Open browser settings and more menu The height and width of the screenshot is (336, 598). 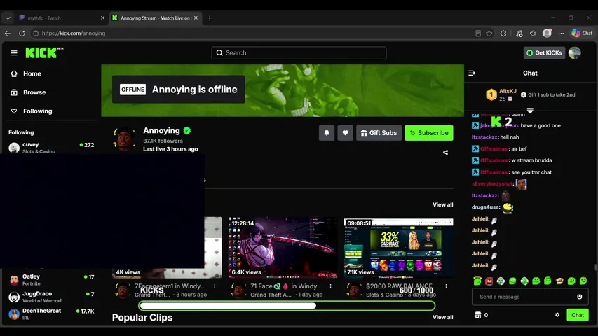coord(561,34)
